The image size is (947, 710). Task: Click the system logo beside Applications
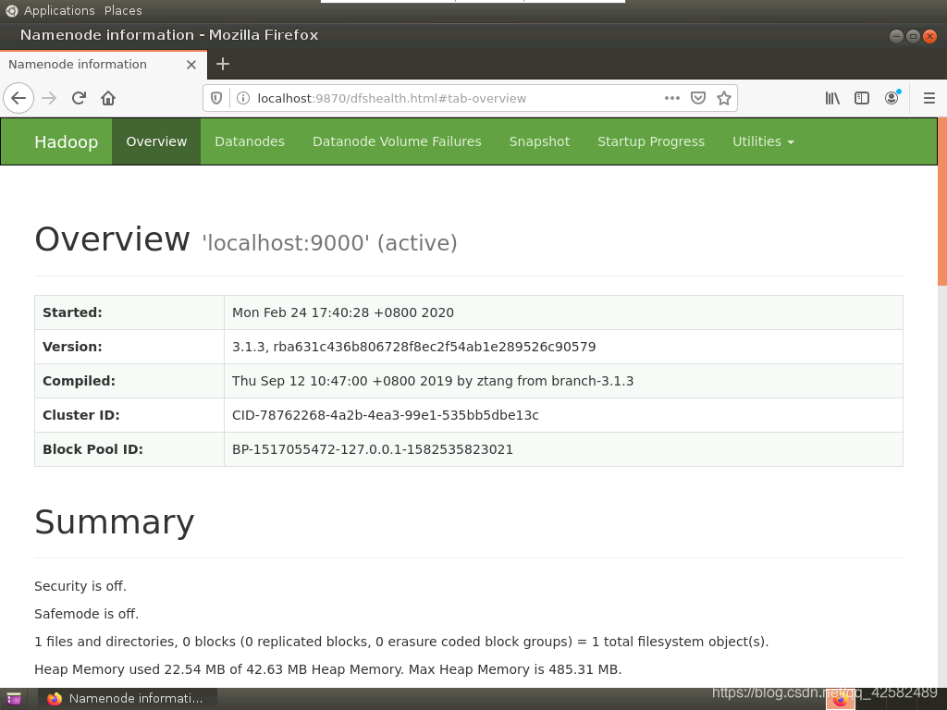[11, 10]
